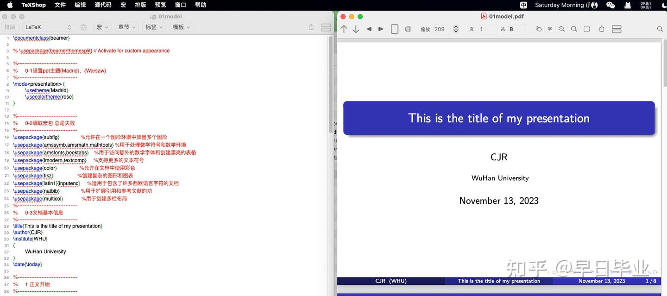This screenshot has height=296, width=667.
Task: Click the back triangle in PDF toolbar
Action: pyautogui.click(x=369, y=29)
